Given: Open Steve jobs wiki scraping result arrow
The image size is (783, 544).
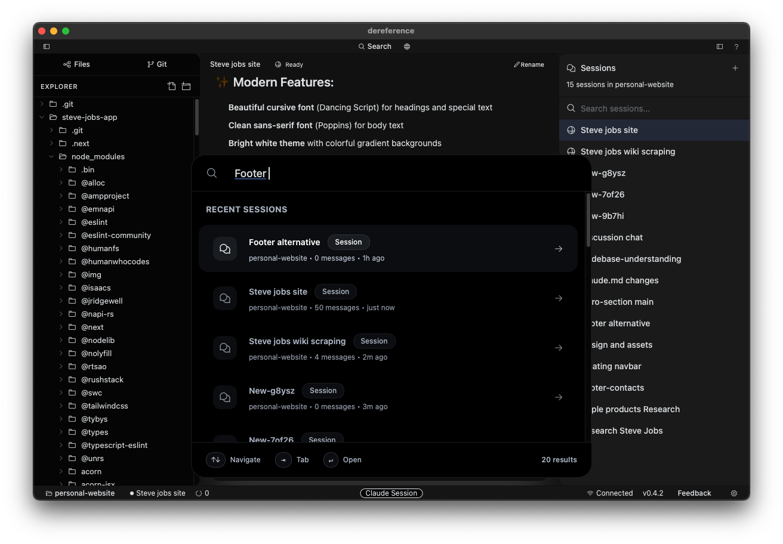Looking at the screenshot, I should click(x=559, y=348).
